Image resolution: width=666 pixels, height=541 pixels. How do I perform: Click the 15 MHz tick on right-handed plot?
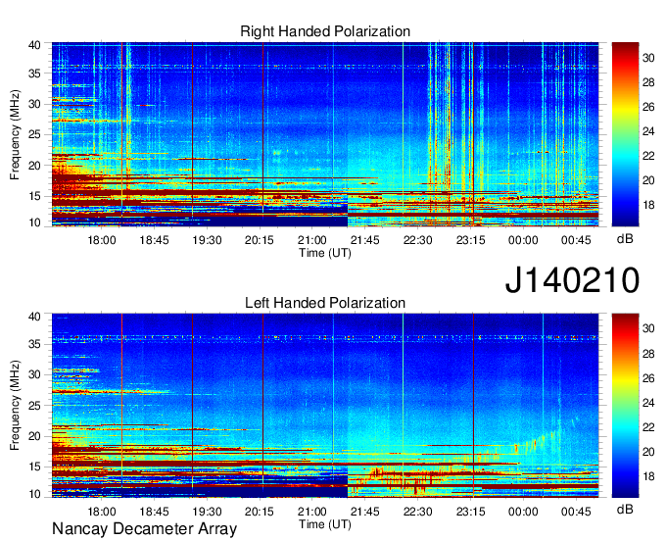[x=34, y=196]
